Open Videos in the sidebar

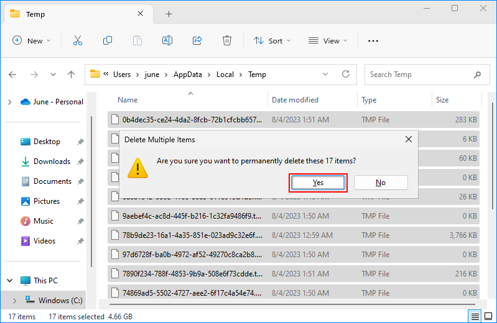[x=38, y=241]
